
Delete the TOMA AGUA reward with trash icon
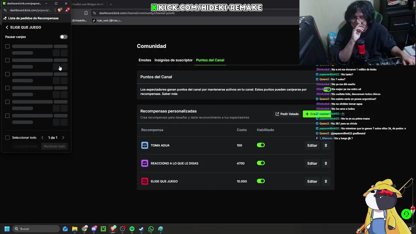(326, 145)
